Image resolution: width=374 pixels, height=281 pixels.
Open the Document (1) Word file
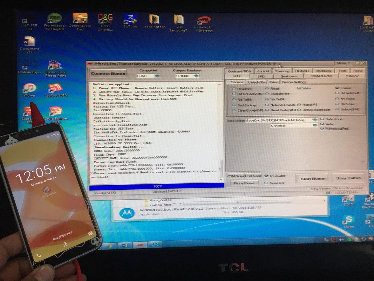point(29,45)
